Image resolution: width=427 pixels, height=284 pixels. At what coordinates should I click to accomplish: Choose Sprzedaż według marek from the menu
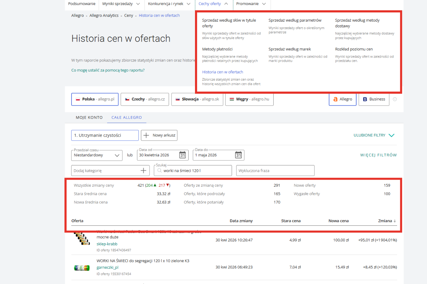290,49
